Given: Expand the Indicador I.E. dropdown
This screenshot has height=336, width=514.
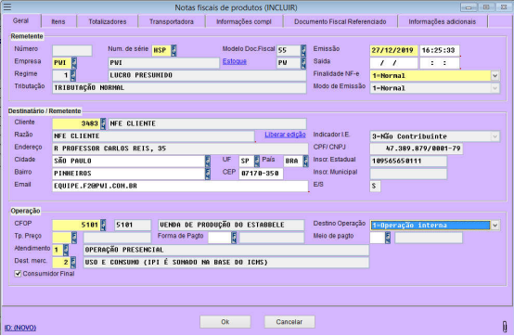Looking at the screenshot, I should (495, 136).
